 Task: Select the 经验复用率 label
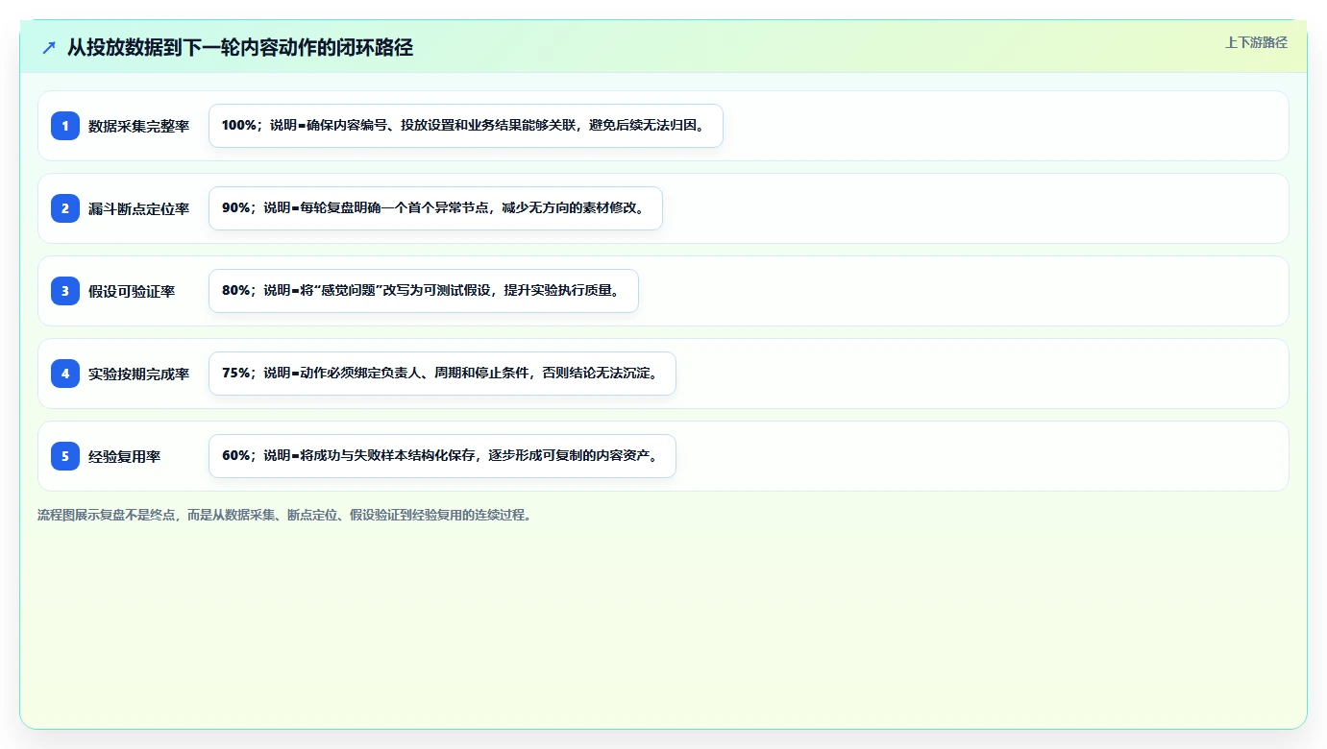tap(125, 456)
